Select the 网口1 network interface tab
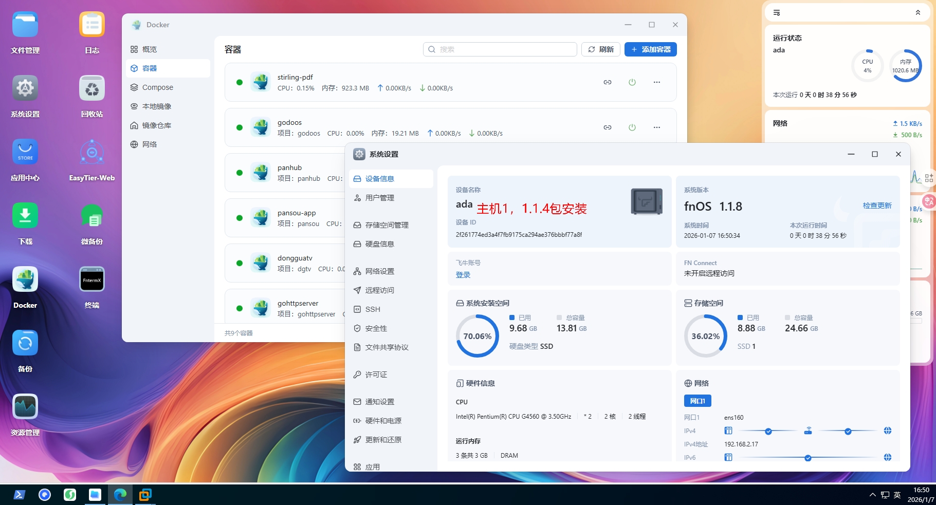This screenshot has width=936, height=505. tap(697, 401)
